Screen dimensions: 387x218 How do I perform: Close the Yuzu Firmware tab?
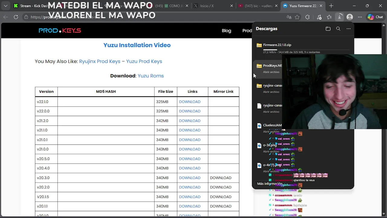pyautogui.click(x=321, y=6)
